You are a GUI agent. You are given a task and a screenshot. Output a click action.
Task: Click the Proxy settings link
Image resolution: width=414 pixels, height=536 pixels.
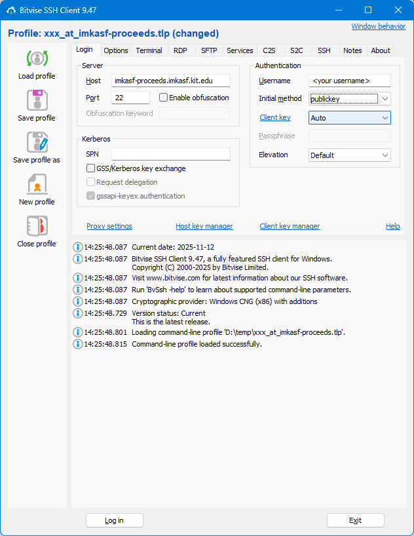click(x=109, y=226)
